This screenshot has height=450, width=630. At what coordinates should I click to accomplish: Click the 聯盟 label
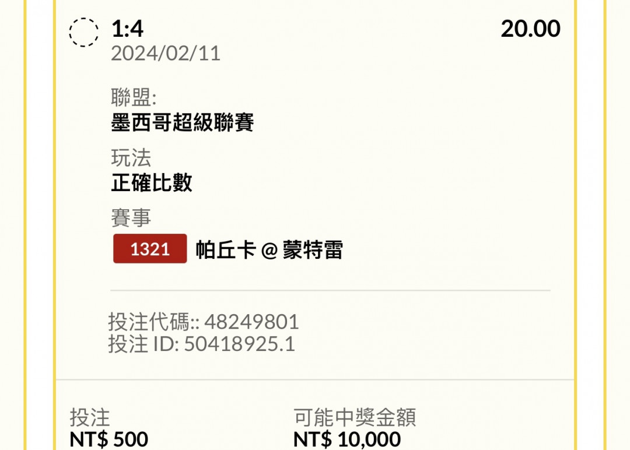[134, 97]
